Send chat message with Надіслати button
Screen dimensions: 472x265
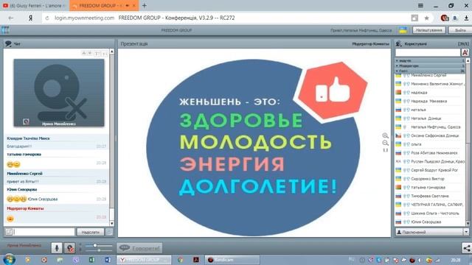90,232
